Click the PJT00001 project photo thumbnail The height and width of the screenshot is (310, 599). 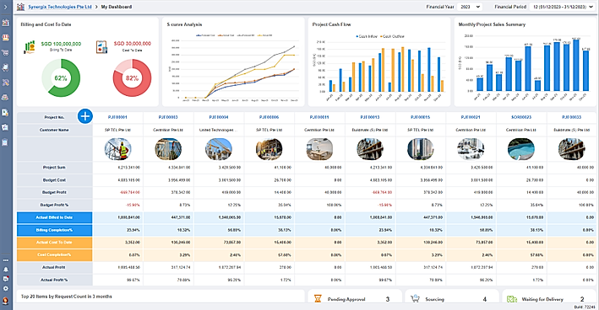(118, 149)
